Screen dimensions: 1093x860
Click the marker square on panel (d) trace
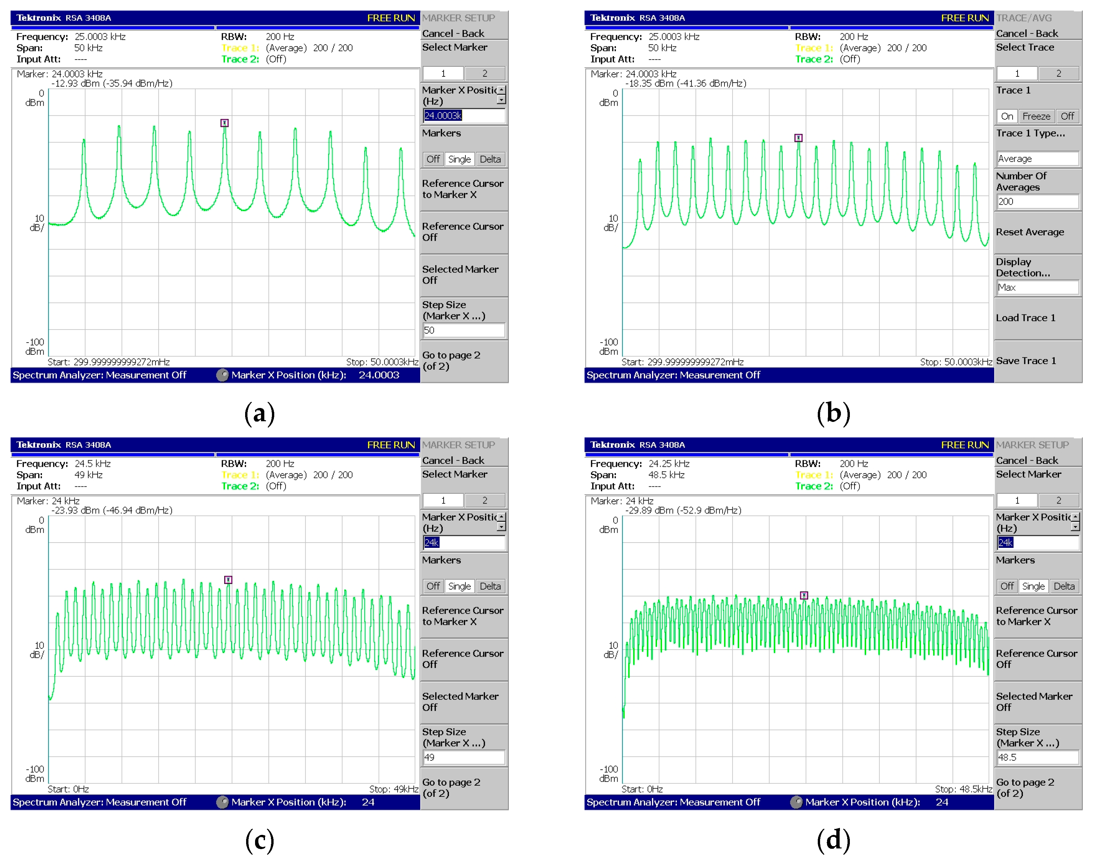805,595
